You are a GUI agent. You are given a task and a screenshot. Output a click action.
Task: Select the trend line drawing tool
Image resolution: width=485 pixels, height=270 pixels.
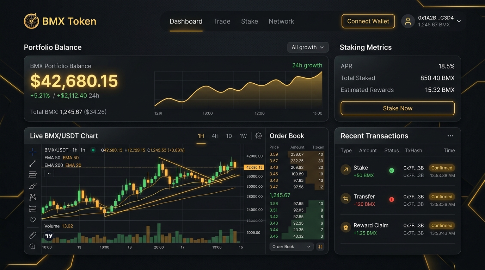point(32,163)
